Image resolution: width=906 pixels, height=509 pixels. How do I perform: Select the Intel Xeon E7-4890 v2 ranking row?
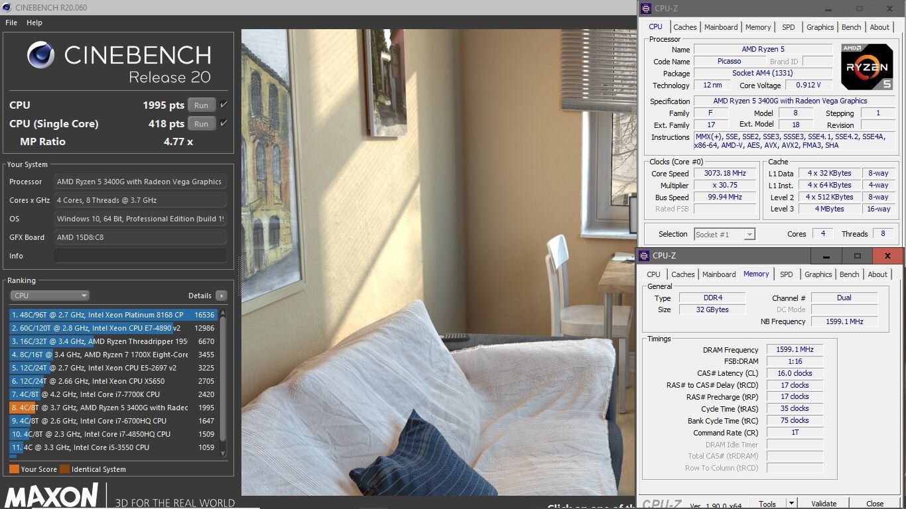113,328
